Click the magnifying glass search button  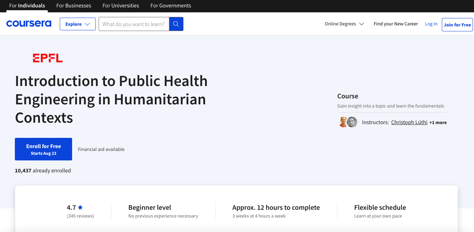point(176,24)
